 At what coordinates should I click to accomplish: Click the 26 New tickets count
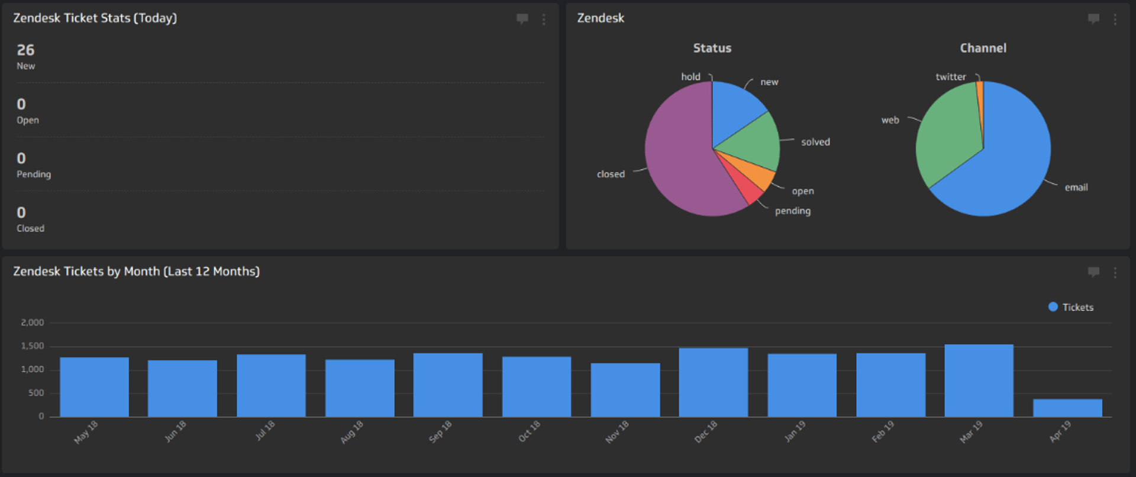point(25,51)
